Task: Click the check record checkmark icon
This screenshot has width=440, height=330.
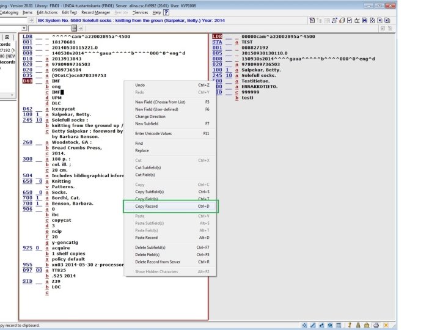Action: pos(350,21)
